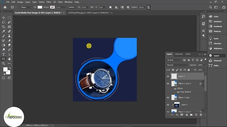
Task: Hide the Layer 3 layer
Action: coord(168,77)
